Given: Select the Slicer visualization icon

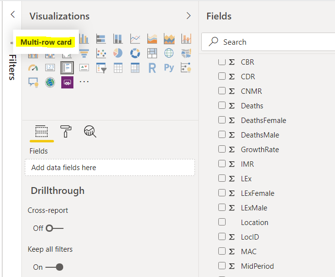Looking at the screenshot, I should 101,68.
